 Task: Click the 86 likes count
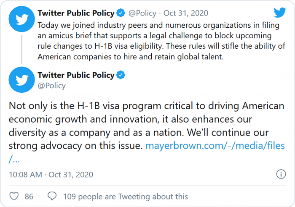[29, 197]
